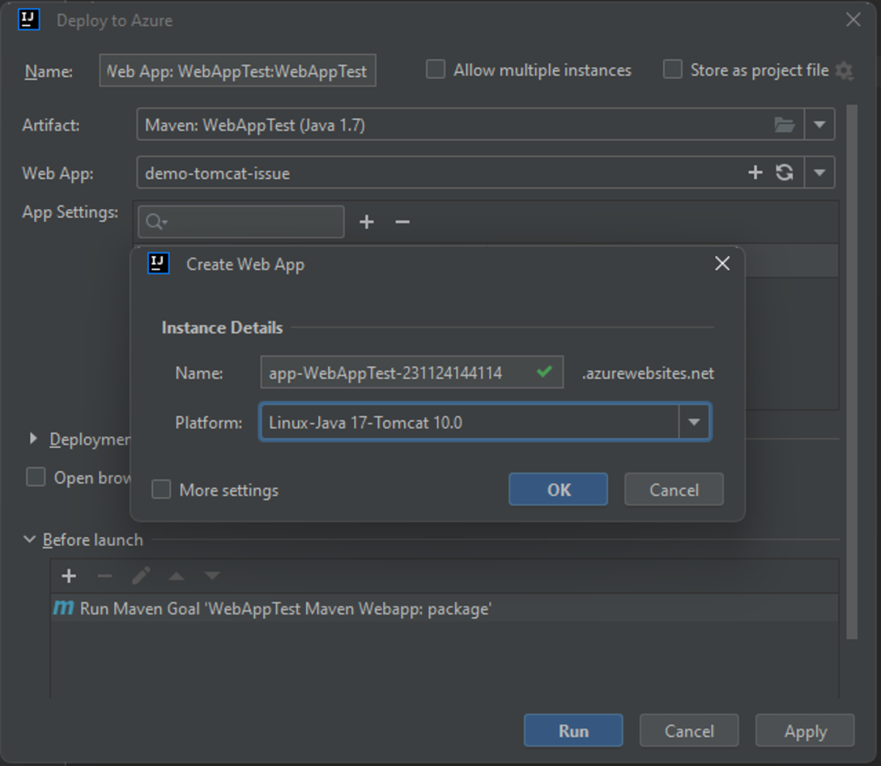Expand the Deployment section

pos(33,439)
